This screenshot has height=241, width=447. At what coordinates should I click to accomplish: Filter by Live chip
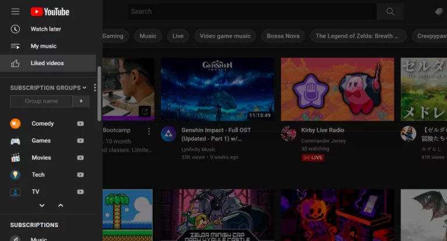(178, 36)
